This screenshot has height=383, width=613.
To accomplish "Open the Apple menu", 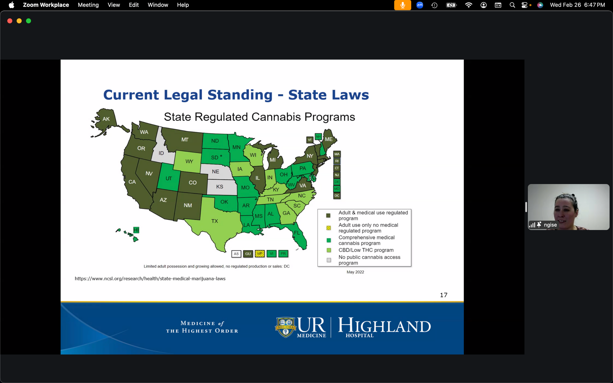I will (11, 5).
